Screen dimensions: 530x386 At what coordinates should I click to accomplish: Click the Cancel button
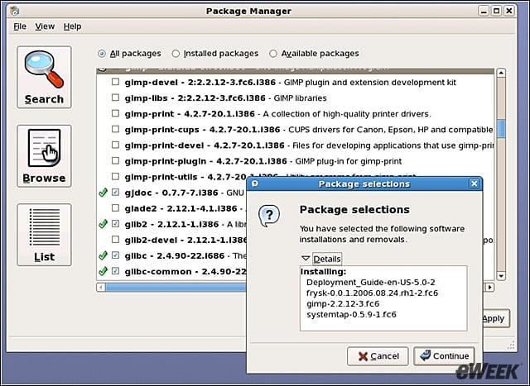tap(378, 356)
